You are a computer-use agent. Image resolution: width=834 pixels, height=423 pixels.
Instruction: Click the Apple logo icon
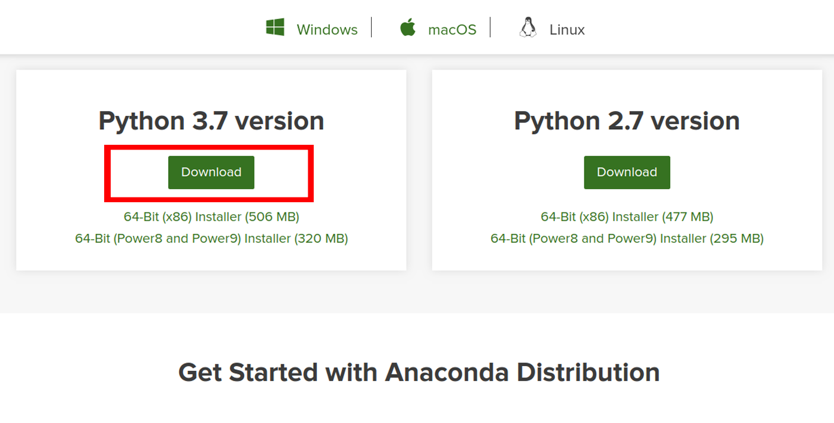coord(408,28)
